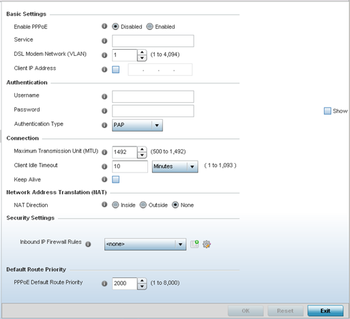
Task: Expand the Inbound IP Firewall Rules dropdown
Action: coord(145,244)
